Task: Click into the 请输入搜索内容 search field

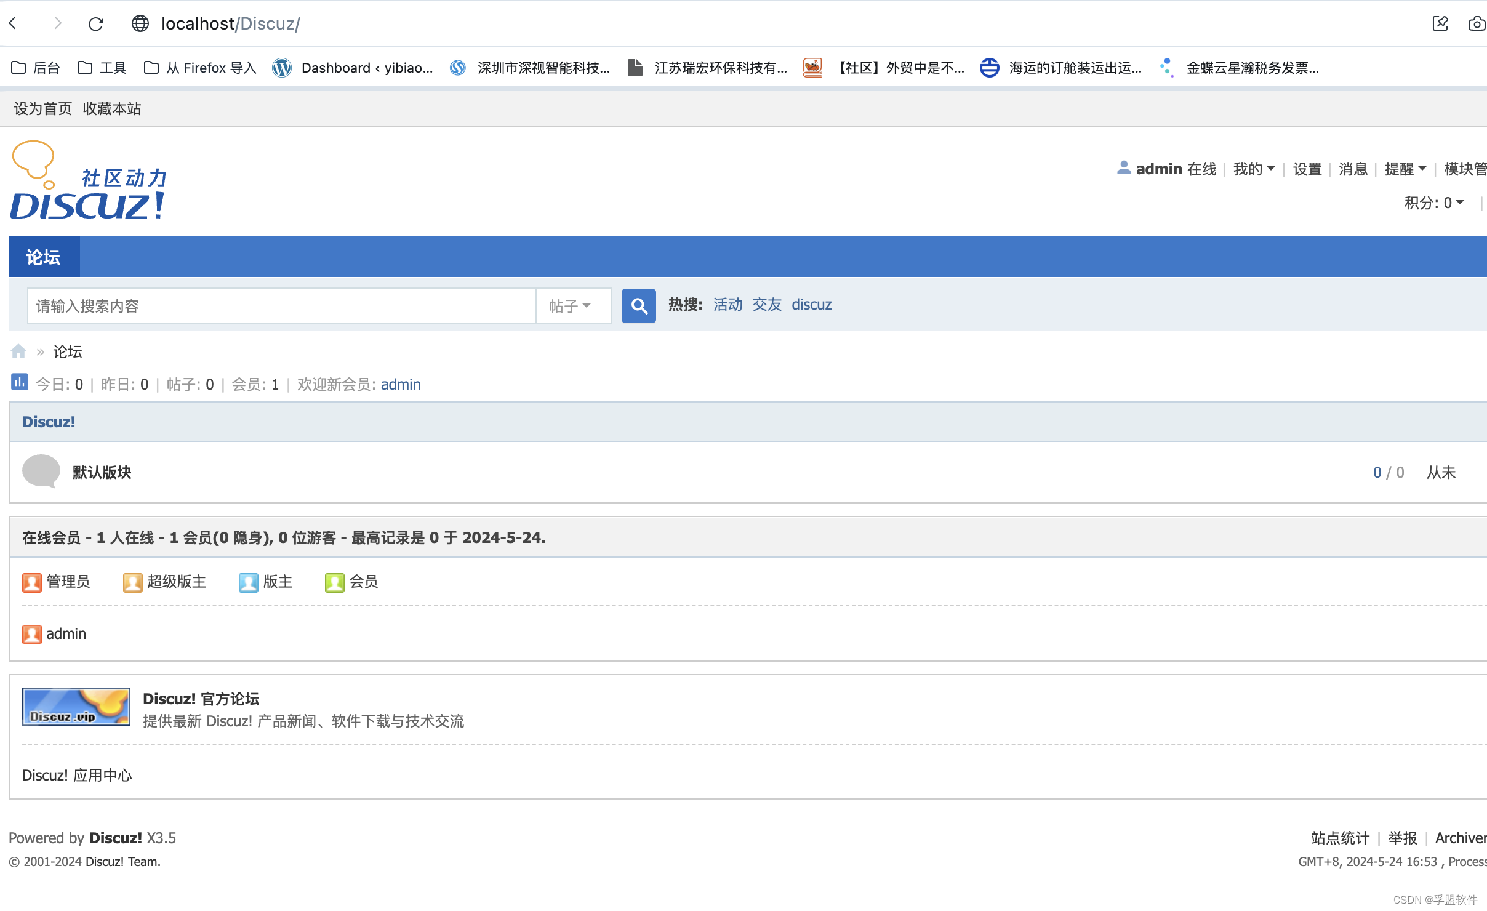Action: coord(281,306)
